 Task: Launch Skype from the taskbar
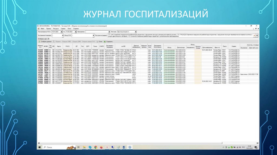coord(90,147)
